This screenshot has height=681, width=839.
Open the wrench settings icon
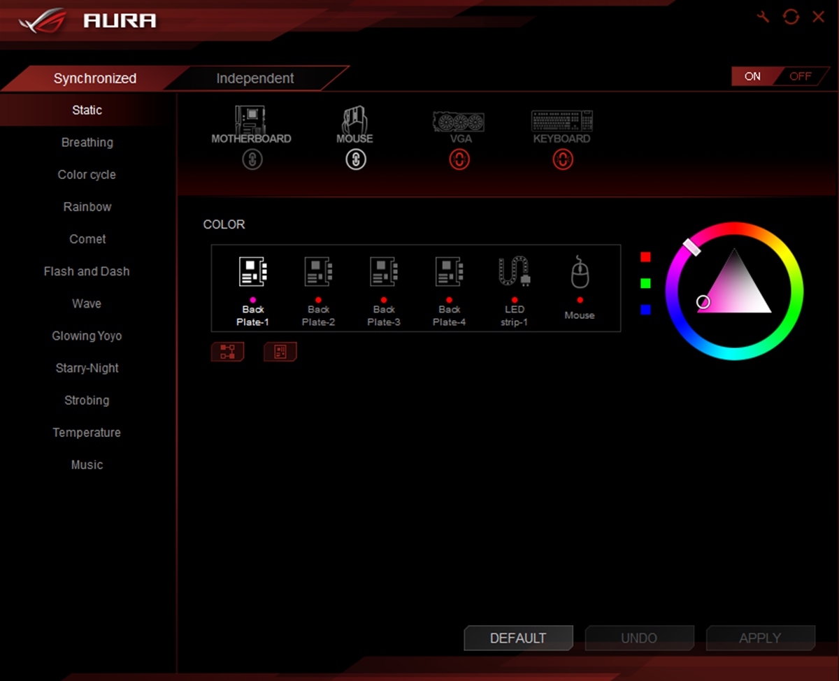click(x=763, y=16)
